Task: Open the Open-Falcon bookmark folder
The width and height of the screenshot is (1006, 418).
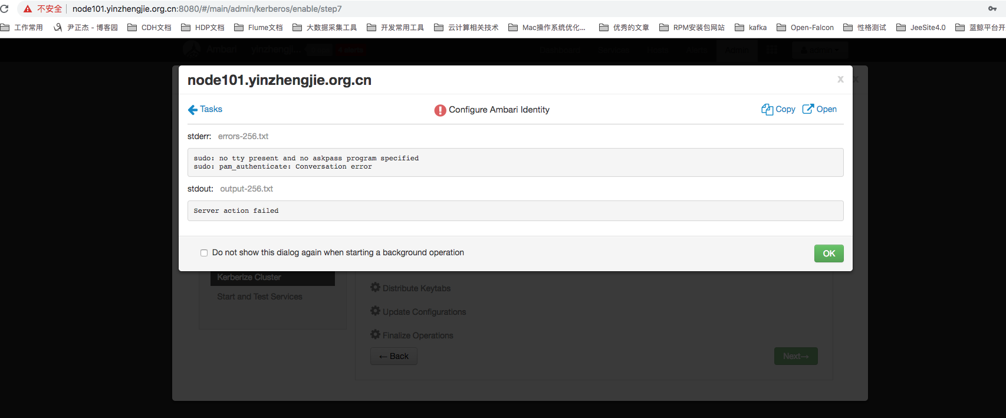Action: coord(806,28)
